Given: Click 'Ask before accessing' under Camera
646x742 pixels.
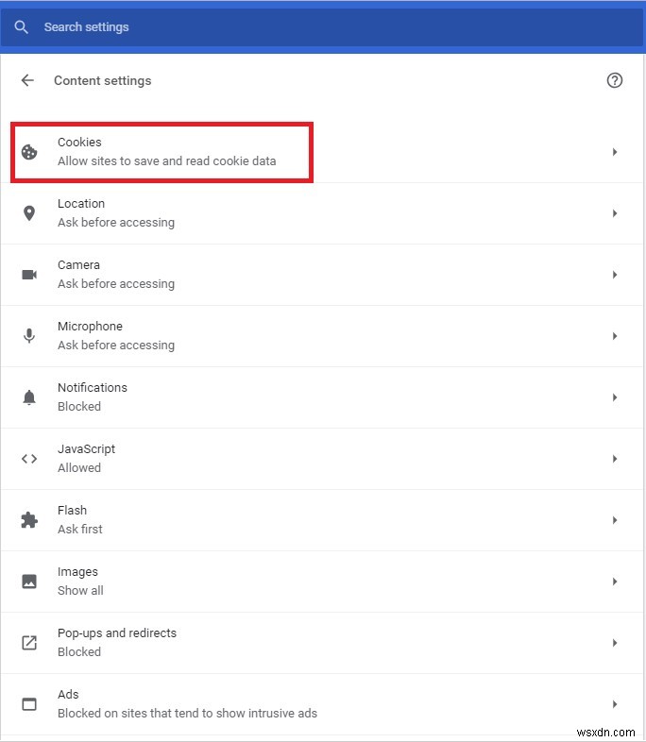Looking at the screenshot, I should [116, 284].
